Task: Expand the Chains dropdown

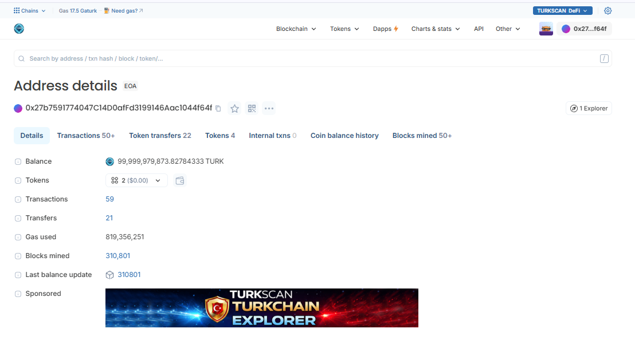Action: click(30, 11)
